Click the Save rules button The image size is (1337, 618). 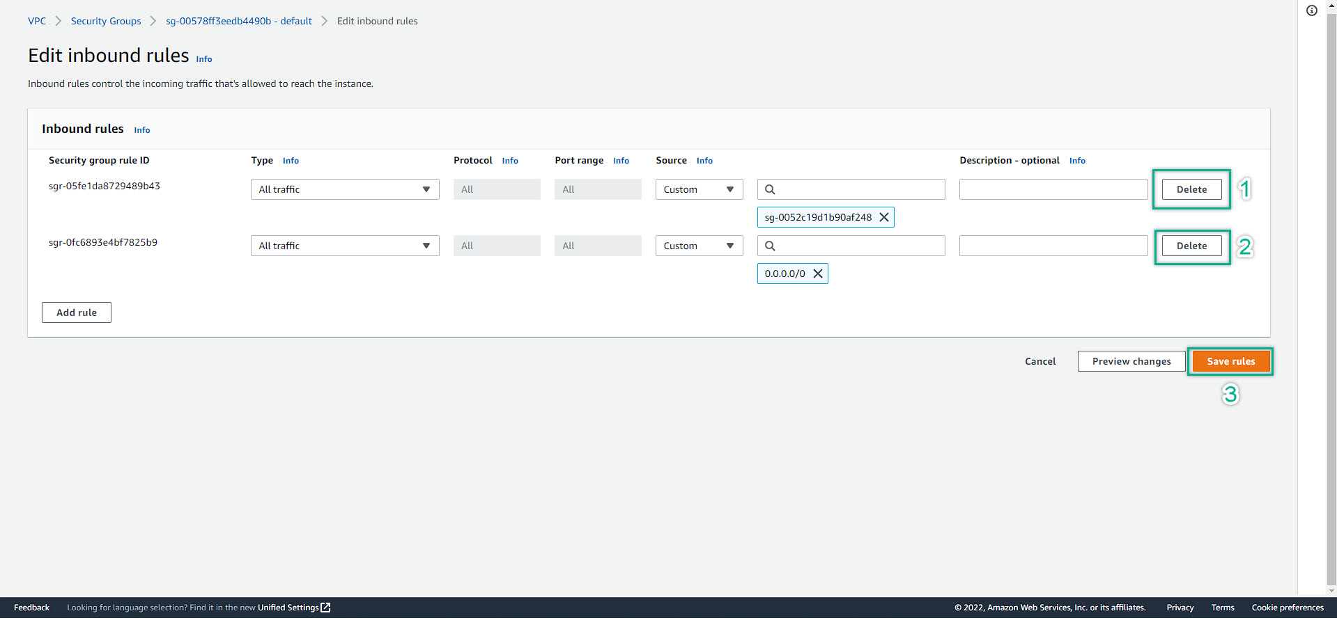point(1230,361)
